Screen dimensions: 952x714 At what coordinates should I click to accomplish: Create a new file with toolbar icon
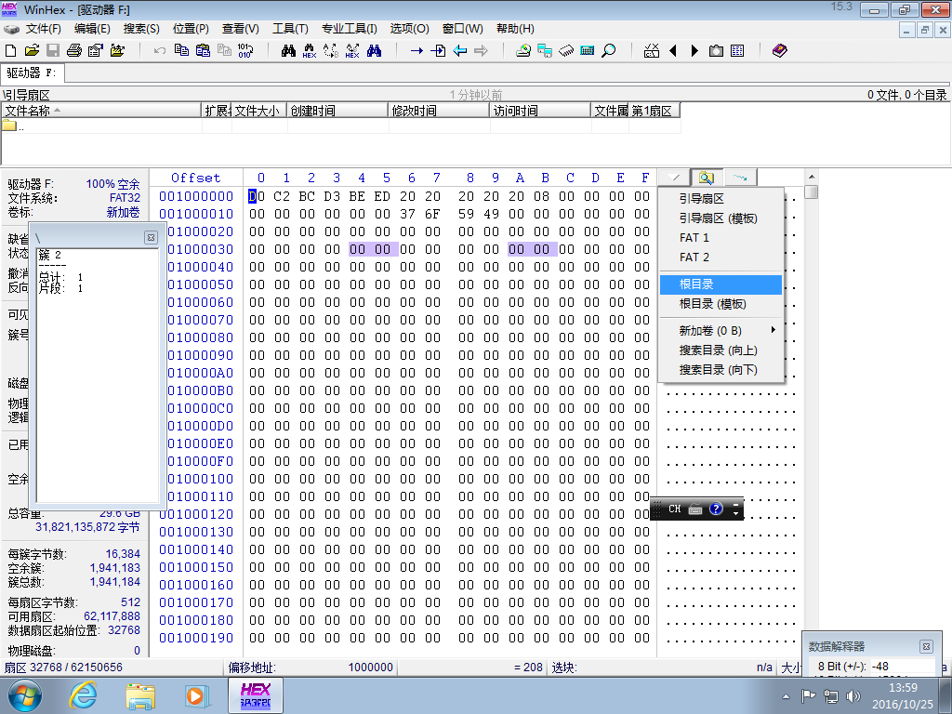click(x=11, y=51)
